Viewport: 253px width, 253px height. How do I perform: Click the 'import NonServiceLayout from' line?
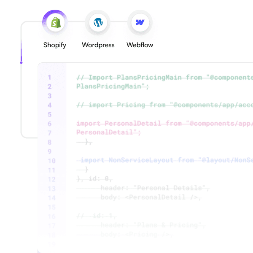(164, 160)
